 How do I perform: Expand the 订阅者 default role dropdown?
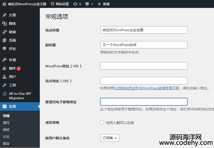click(x=110, y=138)
